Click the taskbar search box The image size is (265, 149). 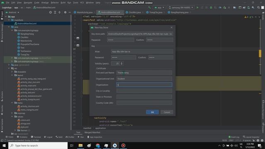pos(38,145)
